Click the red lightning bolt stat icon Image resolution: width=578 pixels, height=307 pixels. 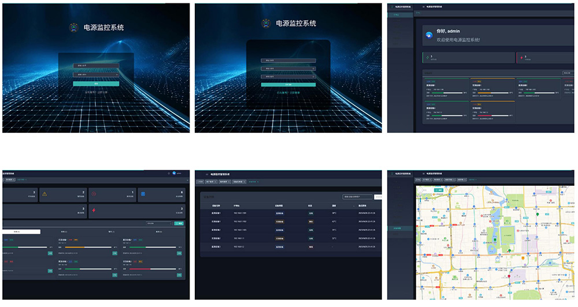coord(94,210)
